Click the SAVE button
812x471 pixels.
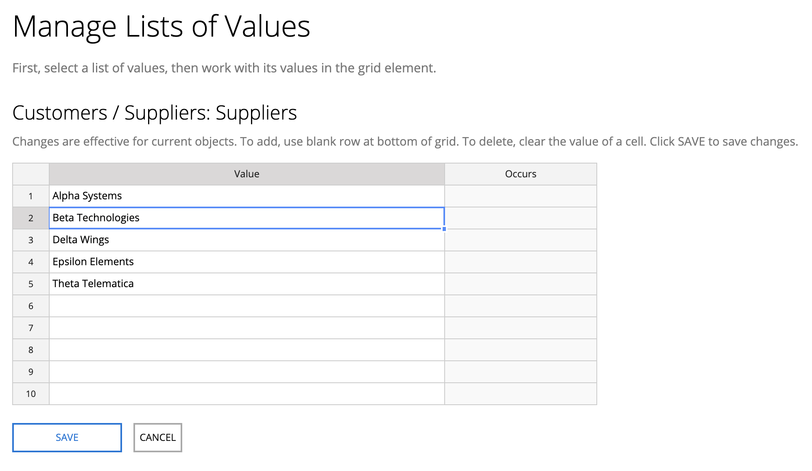[67, 437]
